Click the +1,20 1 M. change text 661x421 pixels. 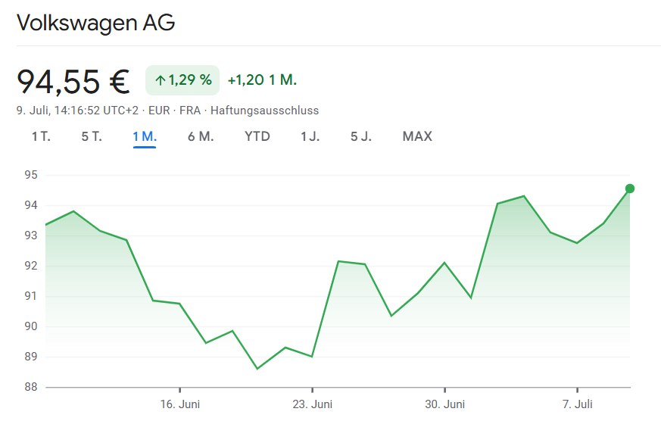pyautogui.click(x=262, y=80)
